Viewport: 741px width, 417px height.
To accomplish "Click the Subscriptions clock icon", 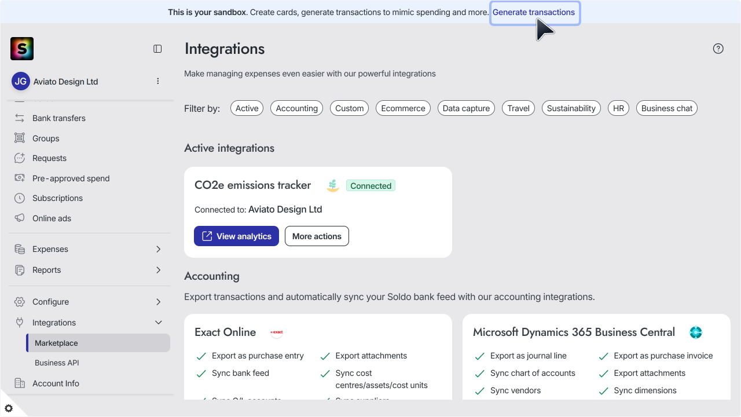I will tap(20, 198).
